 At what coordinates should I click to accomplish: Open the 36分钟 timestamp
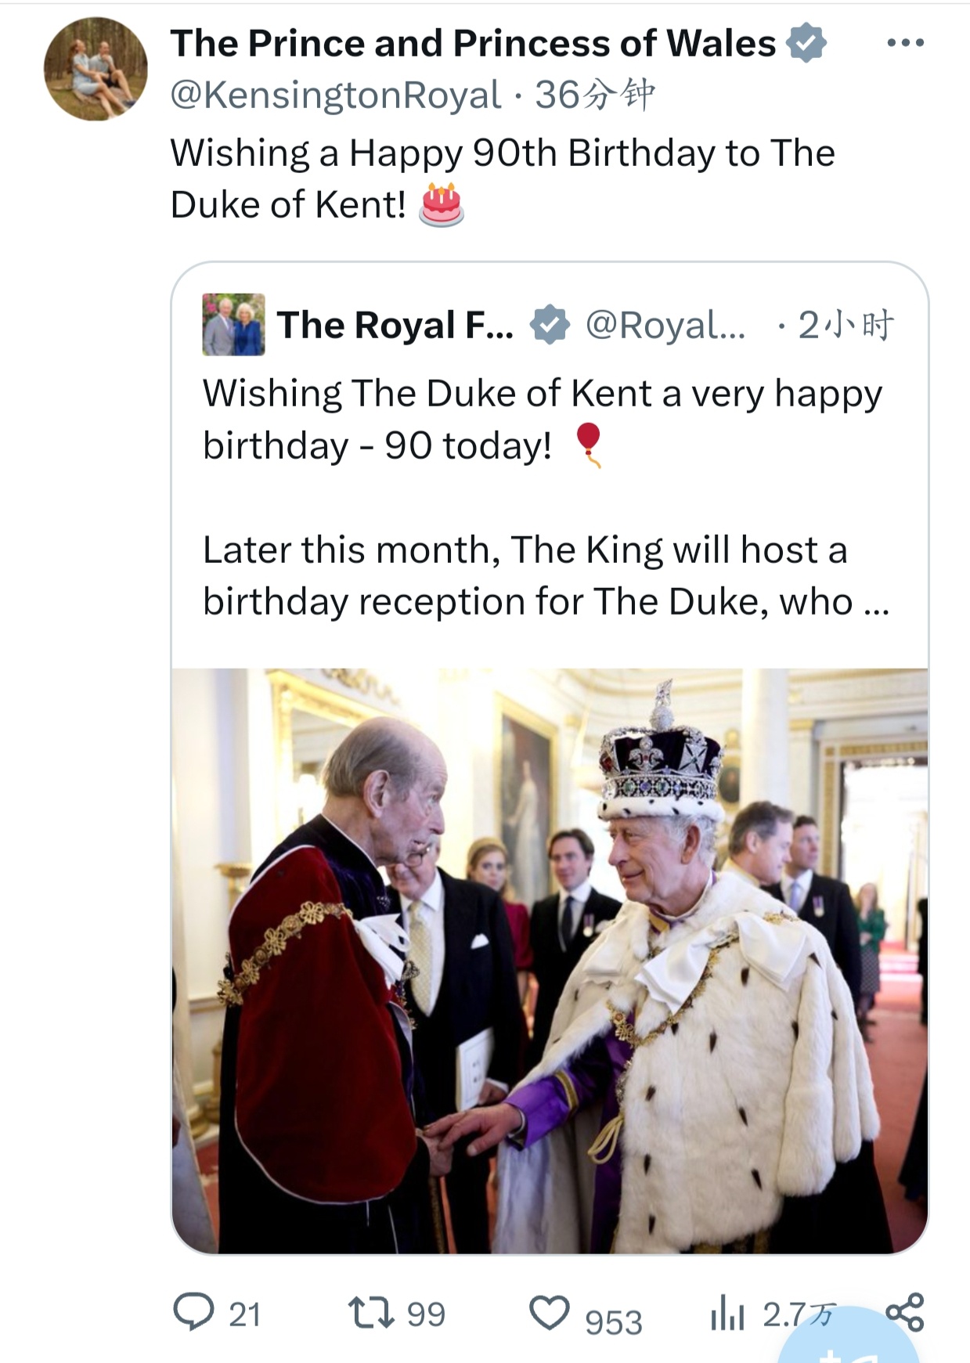595,96
